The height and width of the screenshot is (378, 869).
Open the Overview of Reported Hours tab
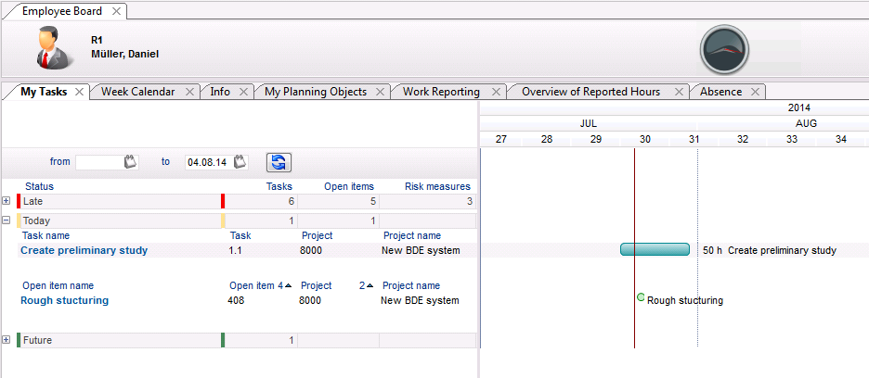(590, 92)
